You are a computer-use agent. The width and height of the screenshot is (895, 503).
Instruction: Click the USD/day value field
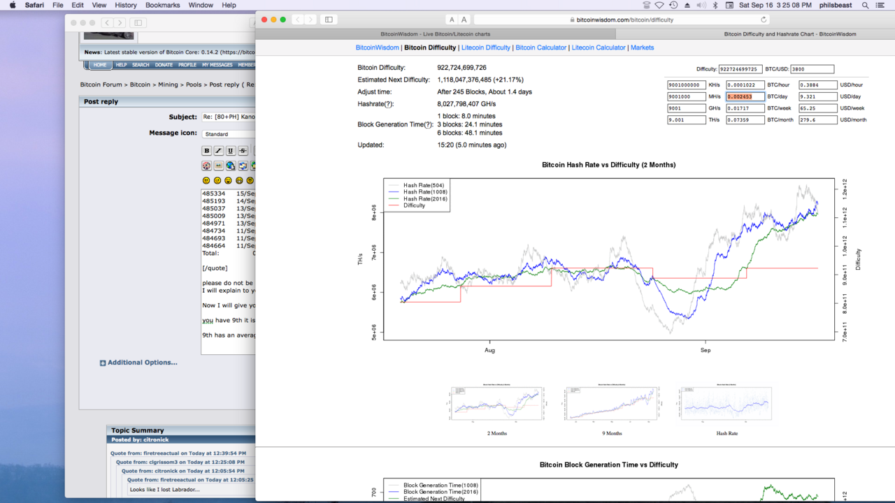(818, 97)
